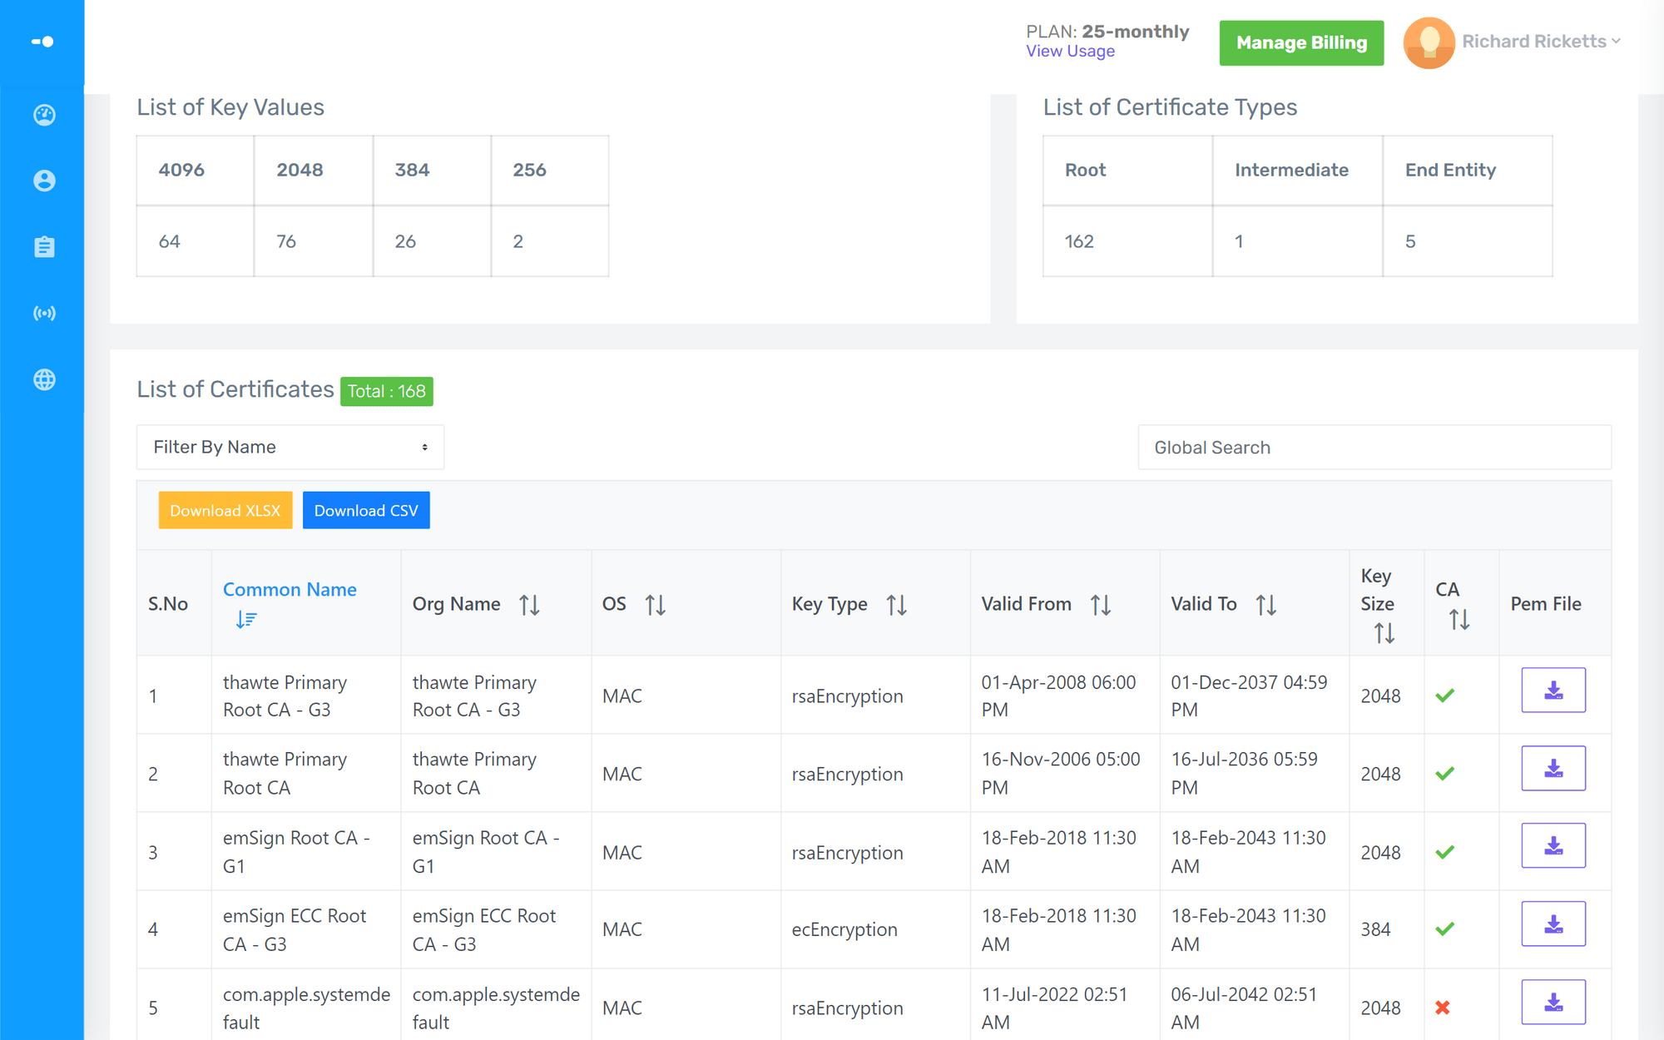Open the user profile sidebar icon
This screenshot has height=1040, width=1664.
click(44, 181)
